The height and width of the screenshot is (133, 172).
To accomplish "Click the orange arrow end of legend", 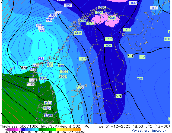I will point(81,129).
